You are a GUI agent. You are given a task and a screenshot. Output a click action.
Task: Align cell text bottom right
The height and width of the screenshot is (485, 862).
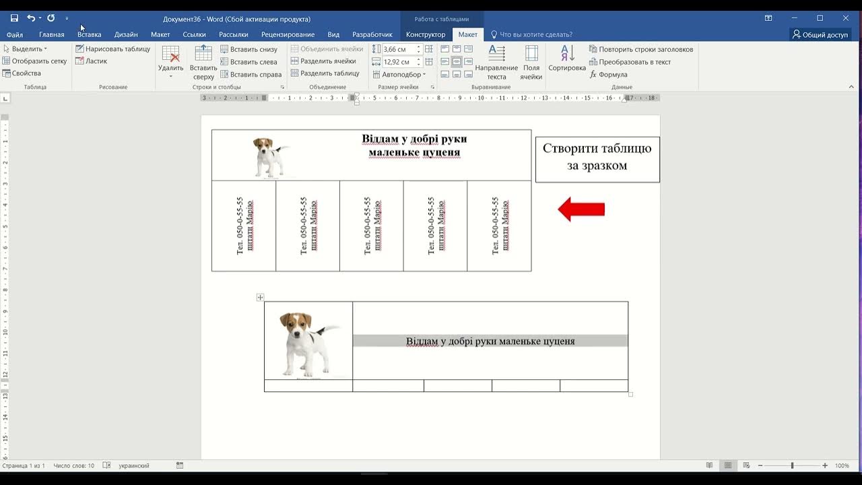coord(469,73)
